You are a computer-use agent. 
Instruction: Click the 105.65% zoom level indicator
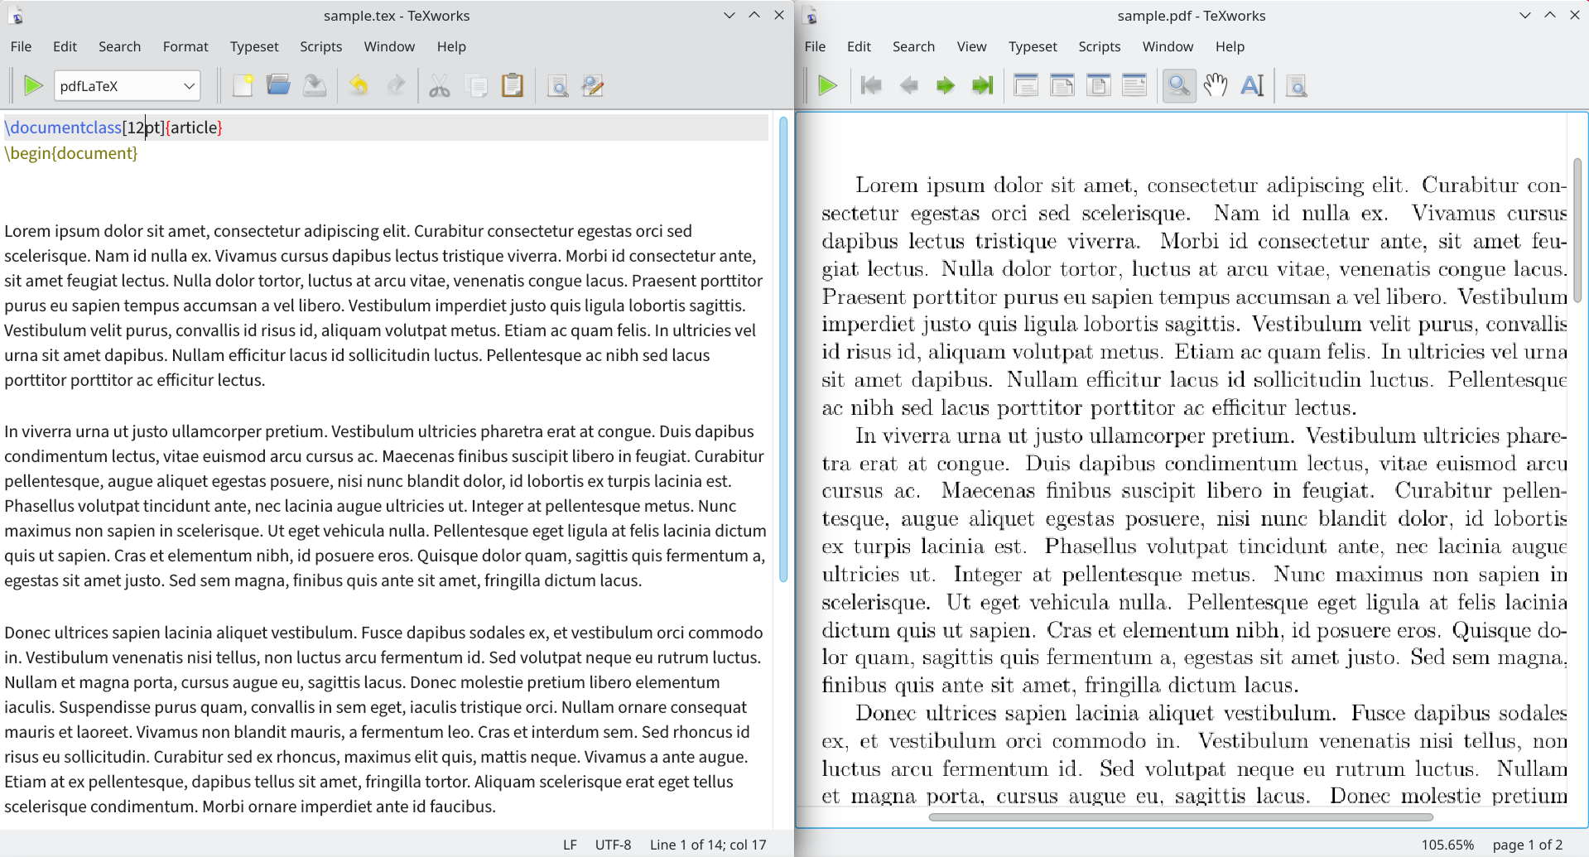(x=1447, y=844)
